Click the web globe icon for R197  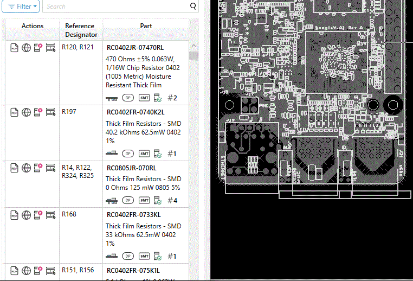[27, 112]
